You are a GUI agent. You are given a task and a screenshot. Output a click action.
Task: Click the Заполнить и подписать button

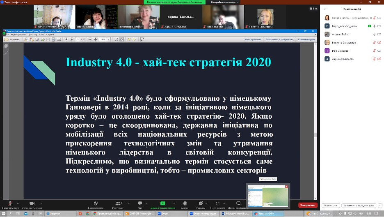pyautogui.click(x=279, y=39)
